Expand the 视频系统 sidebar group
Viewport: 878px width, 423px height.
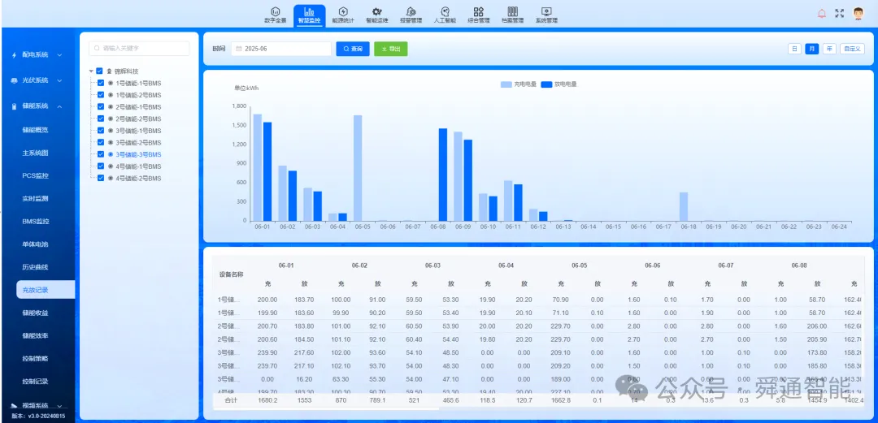[37, 405]
